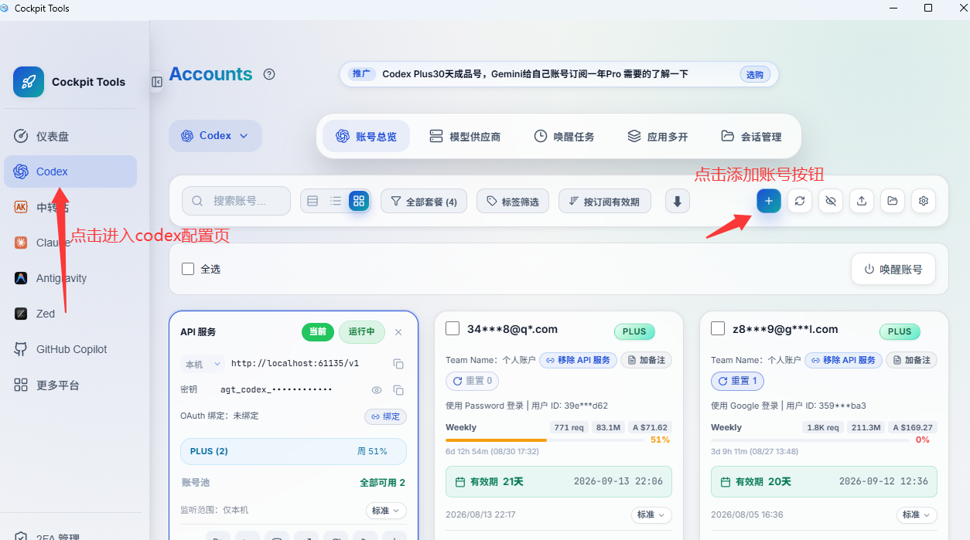Select the 会话管理 tab
This screenshot has width=970, height=540.
(x=751, y=137)
